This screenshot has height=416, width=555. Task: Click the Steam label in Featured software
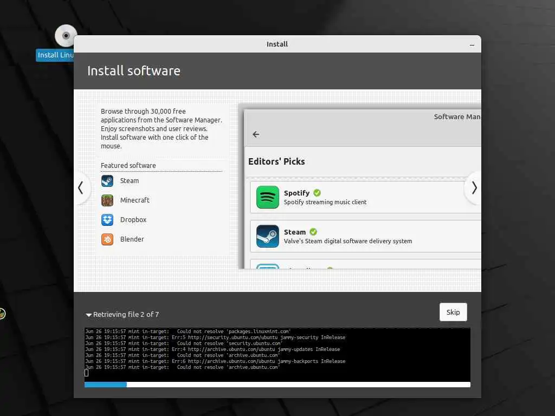coord(130,181)
